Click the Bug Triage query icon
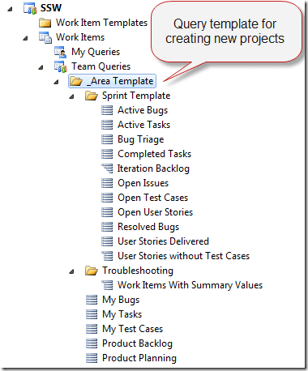 (107, 139)
